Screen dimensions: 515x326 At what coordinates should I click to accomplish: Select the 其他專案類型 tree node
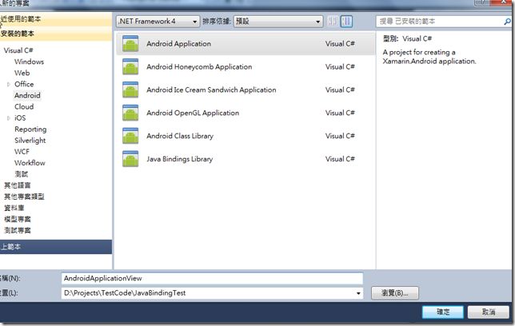coord(24,197)
